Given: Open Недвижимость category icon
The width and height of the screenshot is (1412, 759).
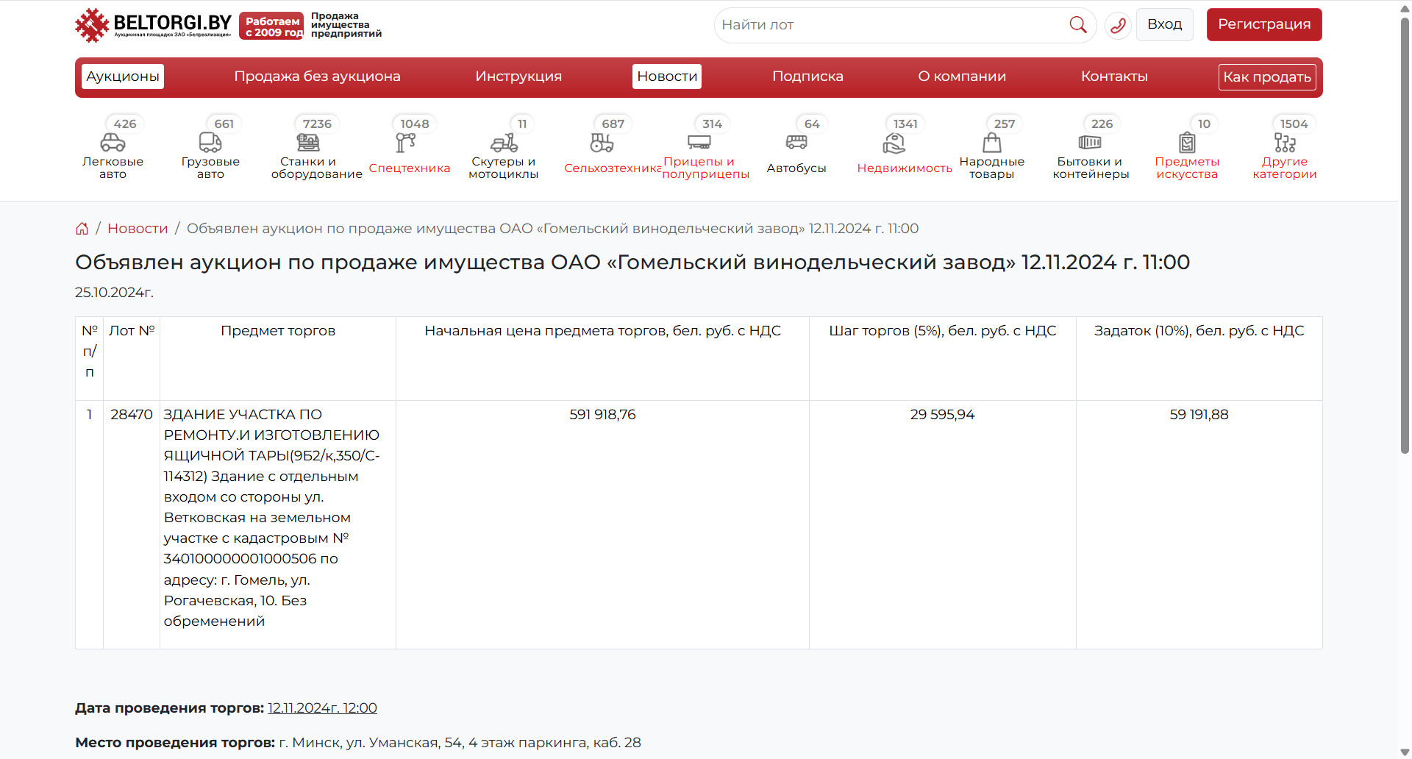Looking at the screenshot, I should [894, 142].
